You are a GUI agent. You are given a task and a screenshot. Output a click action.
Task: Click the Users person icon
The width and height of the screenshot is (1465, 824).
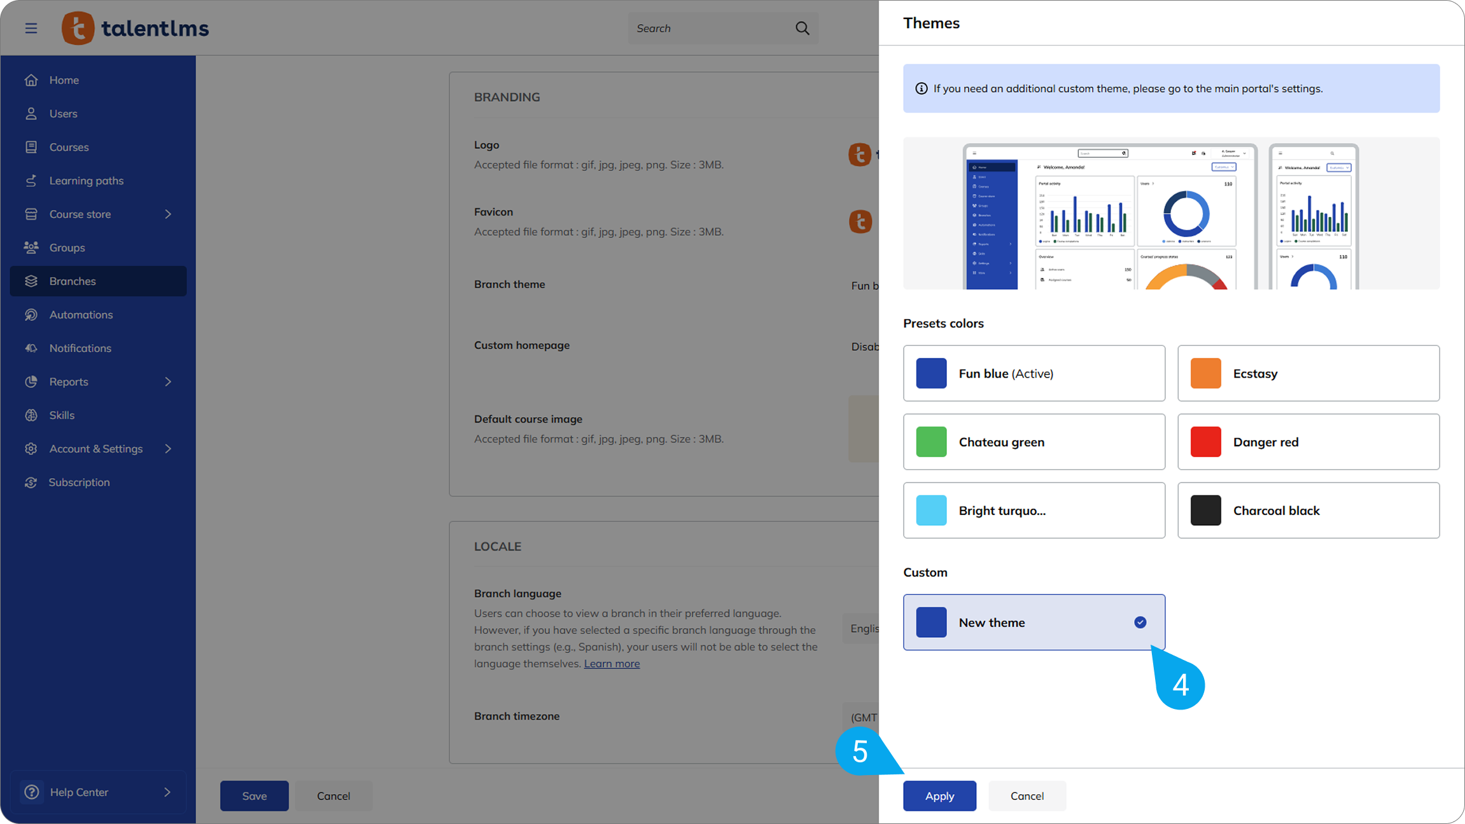click(x=31, y=114)
